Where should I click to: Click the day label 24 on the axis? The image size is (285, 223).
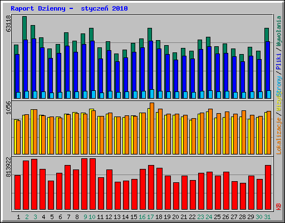point(209,217)
